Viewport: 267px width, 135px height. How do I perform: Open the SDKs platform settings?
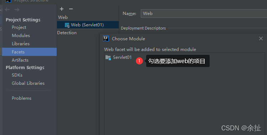point(17,75)
